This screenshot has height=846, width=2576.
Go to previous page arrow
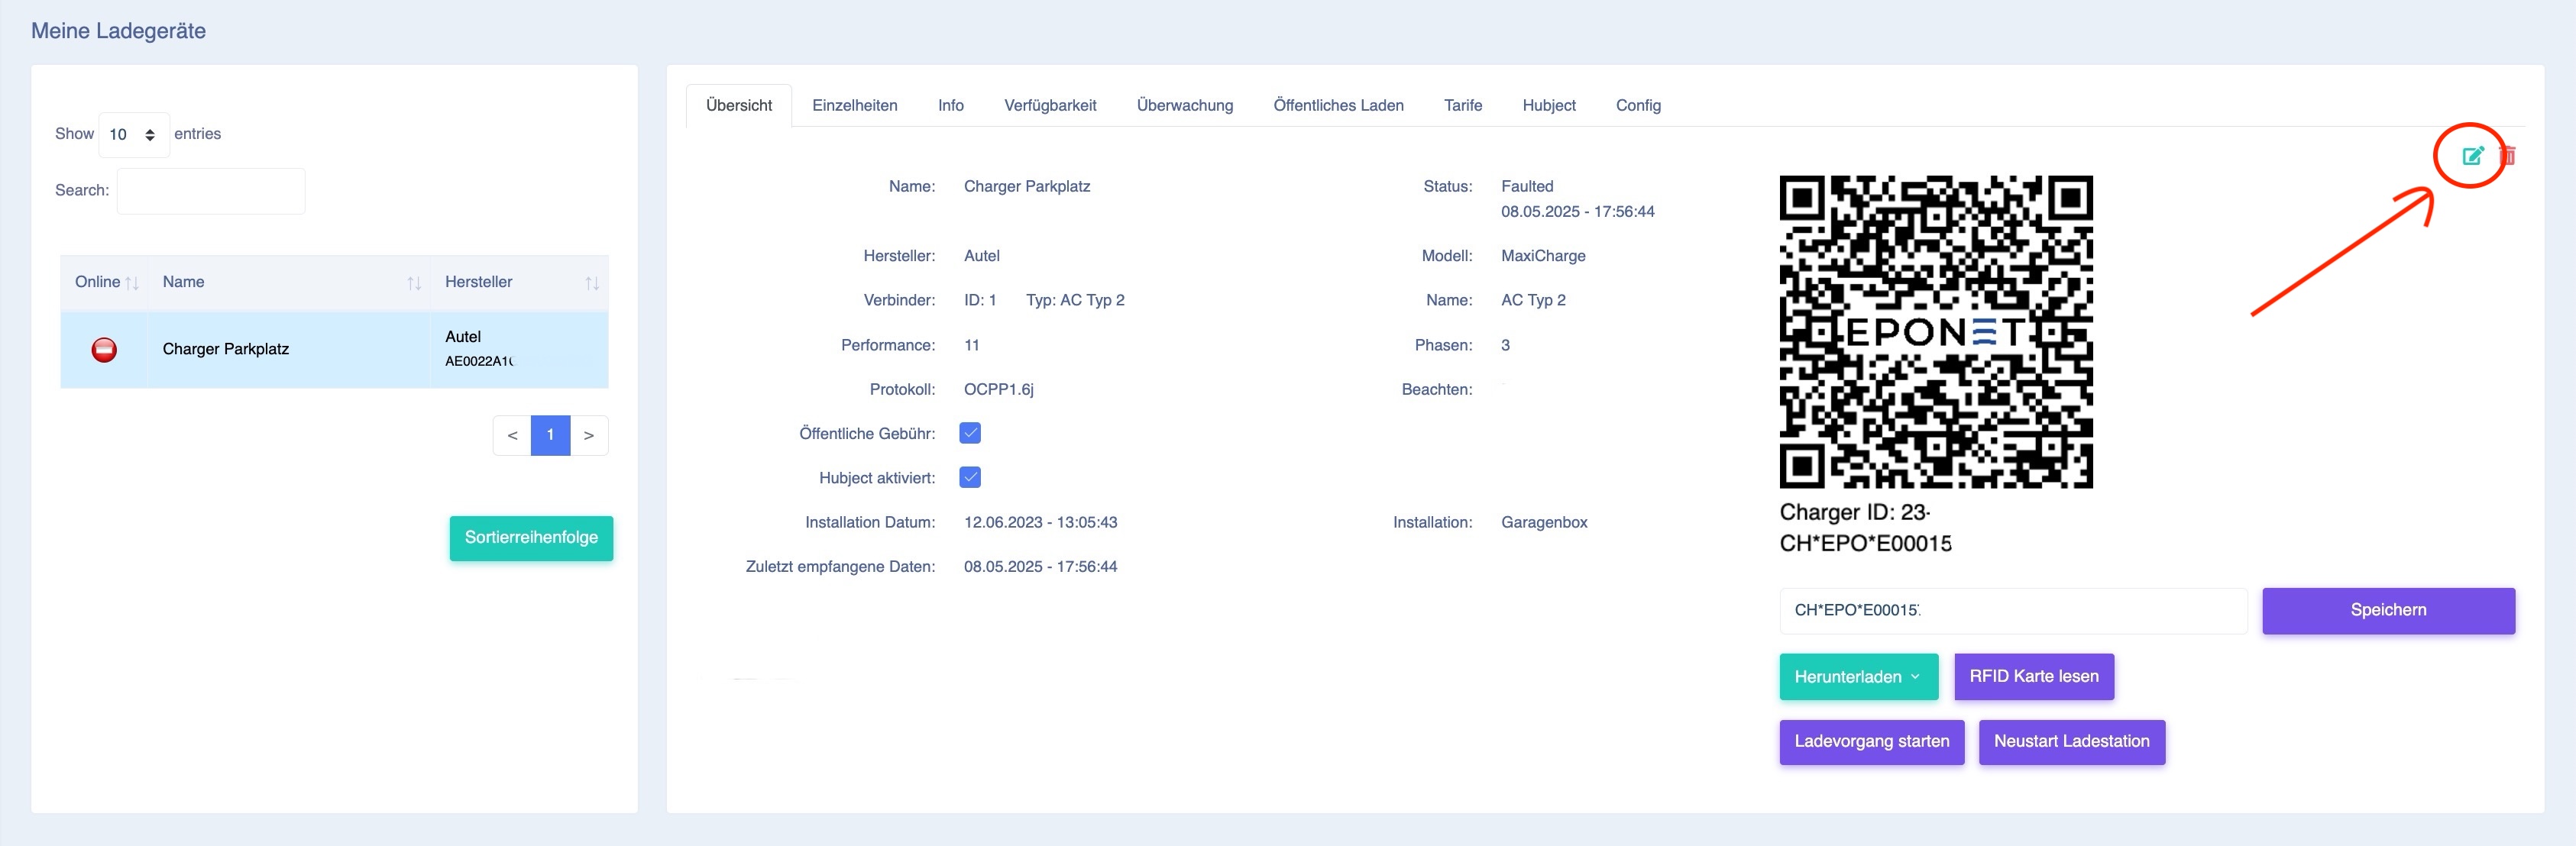pyautogui.click(x=512, y=435)
